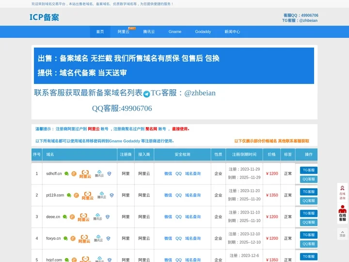Click the QQ客服:49906706 text
349x262 pixels.
122,109
